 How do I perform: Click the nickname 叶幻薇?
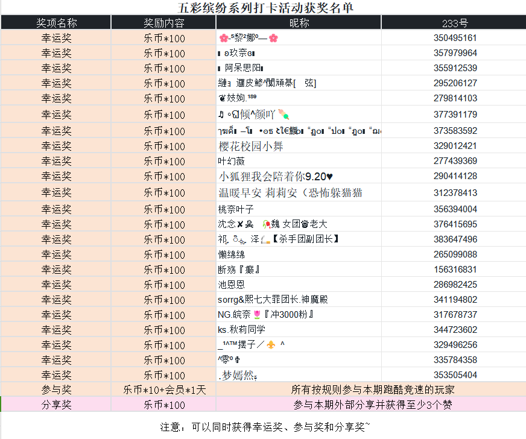point(232,161)
